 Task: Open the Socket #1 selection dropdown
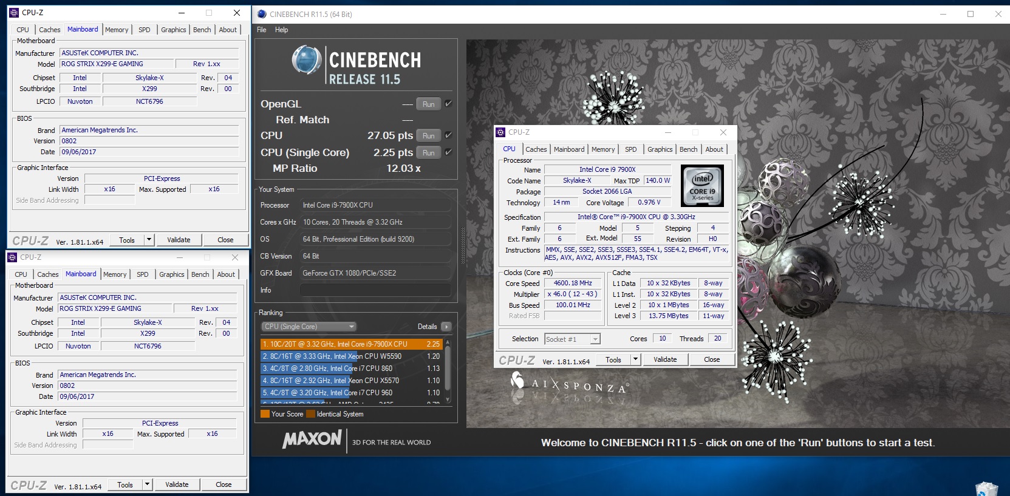tap(572, 339)
